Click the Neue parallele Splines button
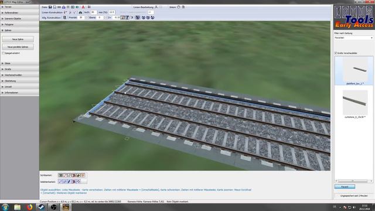Viewport: 375px width, 211px height. tap(18, 47)
